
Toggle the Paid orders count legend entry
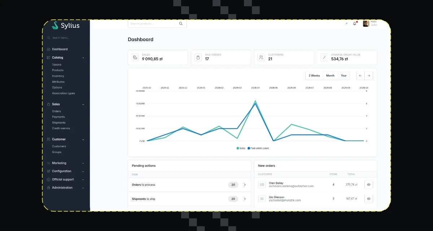(258, 148)
